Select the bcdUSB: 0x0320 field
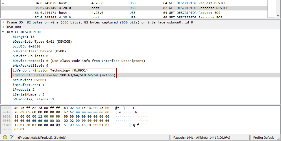This screenshot has height=141, width=281. tap(27, 46)
